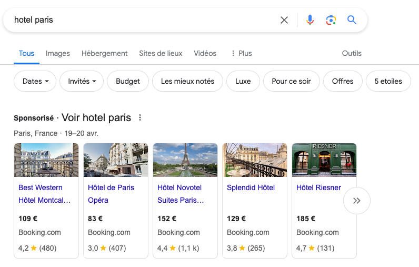
Task: Click Booking.com under Hôtel Riesner
Action: [317, 233]
